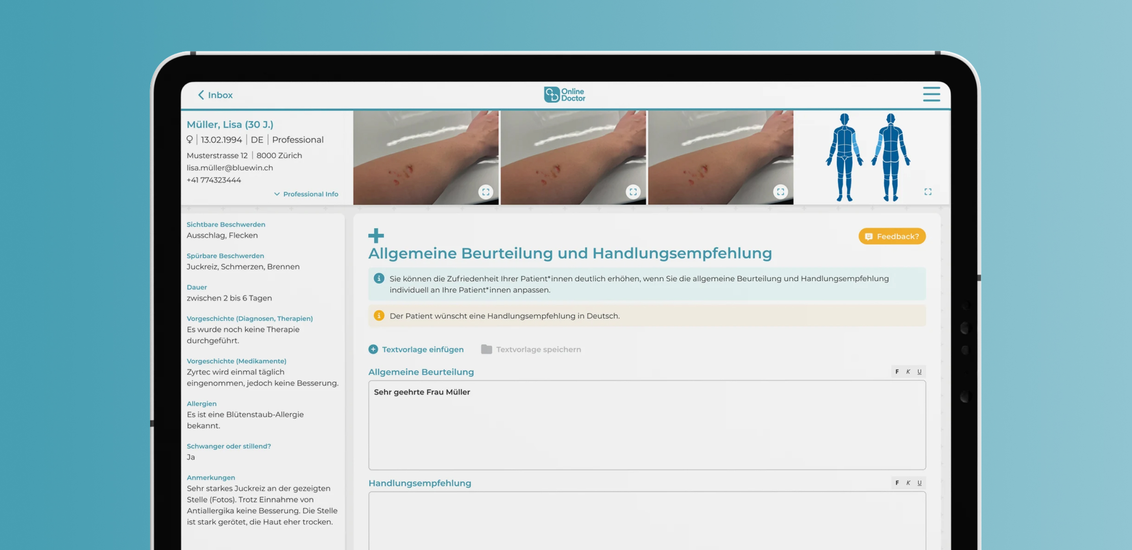Open the hamburger menu
This screenshot has height=550, width=1132.
pos(931,94)
